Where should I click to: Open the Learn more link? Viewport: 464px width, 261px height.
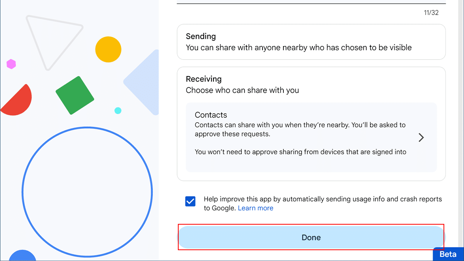(x=256, y=208)
